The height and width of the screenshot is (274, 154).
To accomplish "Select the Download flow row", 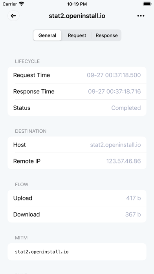I will [x=77, y=215].
